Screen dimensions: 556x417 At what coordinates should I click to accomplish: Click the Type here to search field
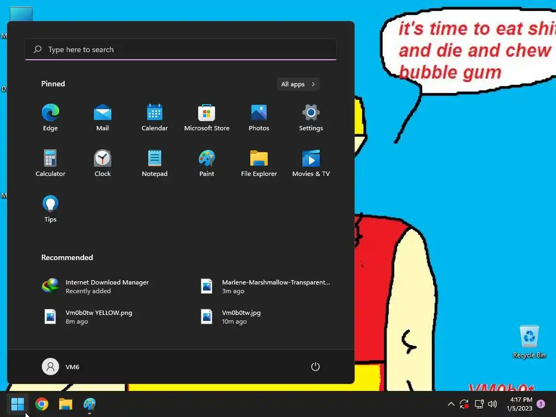(x=181, y=49)
